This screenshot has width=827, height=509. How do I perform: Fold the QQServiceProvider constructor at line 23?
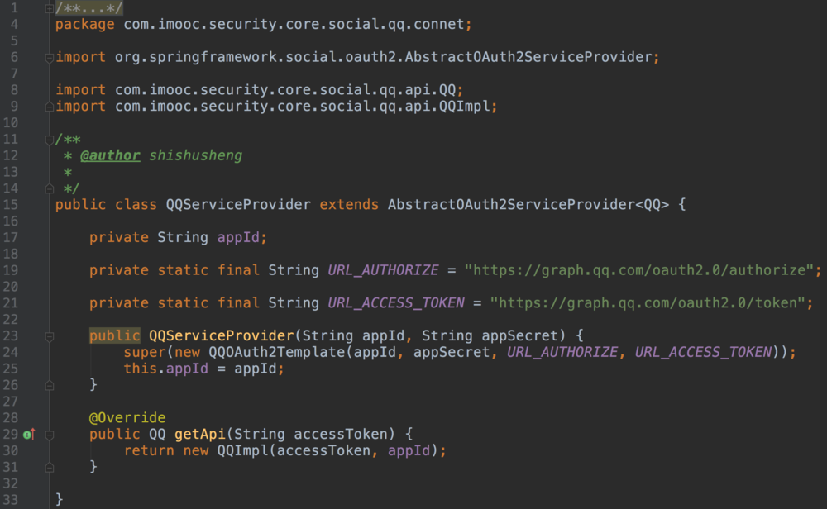click(50, 335)
